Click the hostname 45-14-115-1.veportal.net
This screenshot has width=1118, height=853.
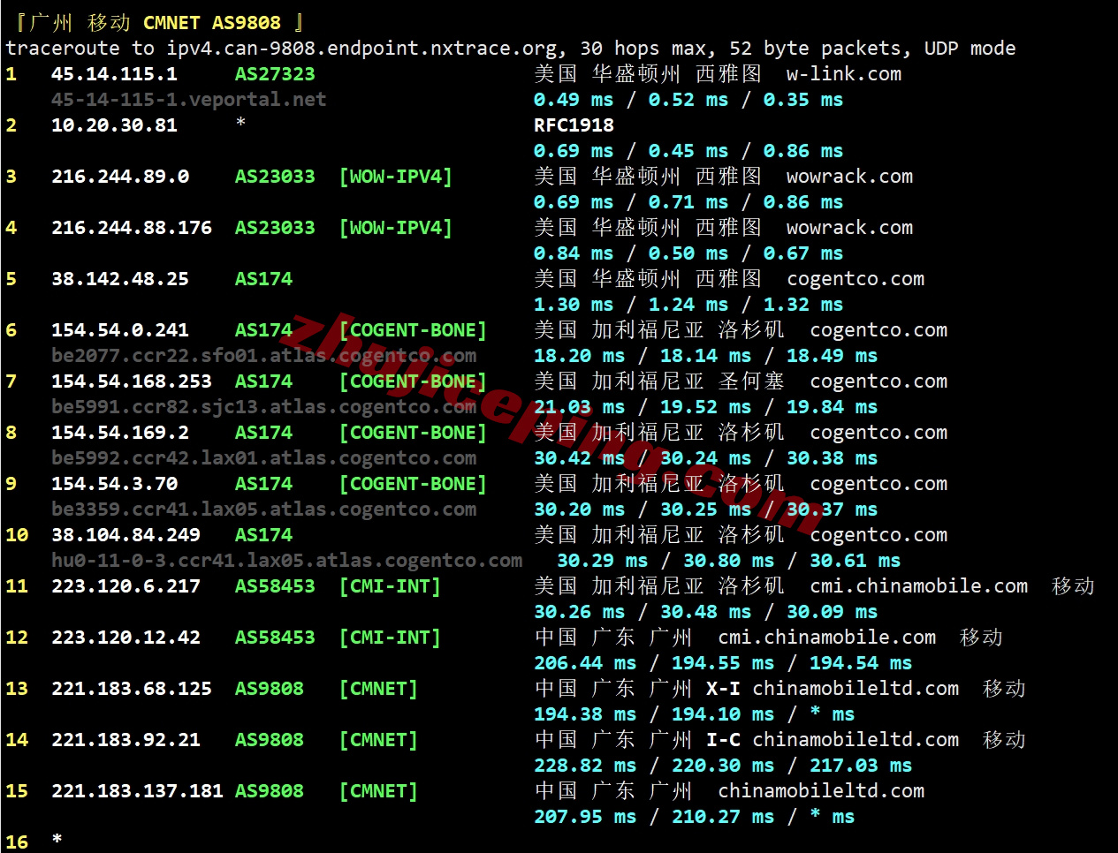coord(188,100)
